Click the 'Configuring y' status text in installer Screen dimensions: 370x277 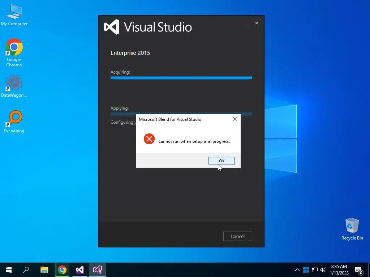(123, 122)
